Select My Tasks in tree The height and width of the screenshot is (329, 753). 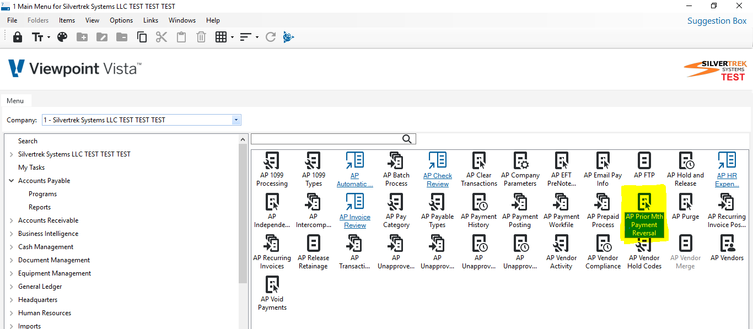tap(31, 168)
